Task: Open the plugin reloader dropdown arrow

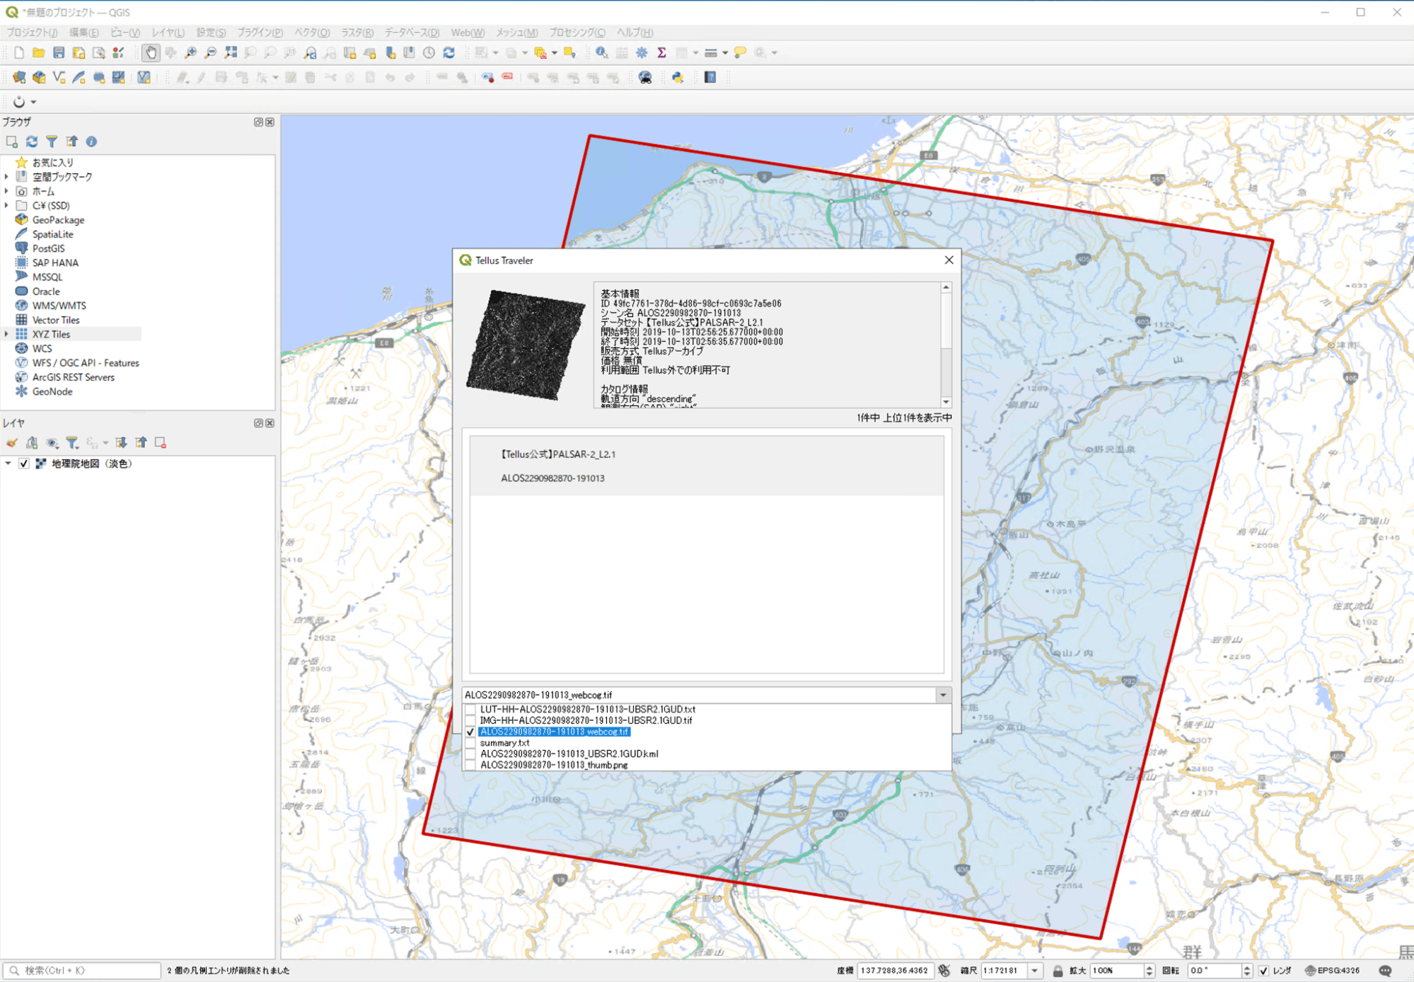Action: click(33, 102)
